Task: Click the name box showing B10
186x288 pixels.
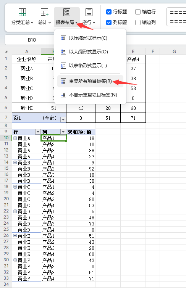Action: (x=32, y=40)
